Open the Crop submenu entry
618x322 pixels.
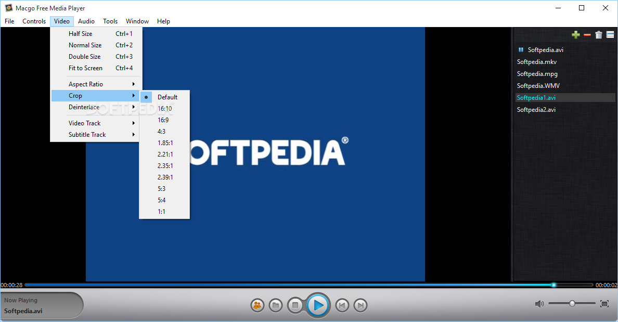[96, 95]
